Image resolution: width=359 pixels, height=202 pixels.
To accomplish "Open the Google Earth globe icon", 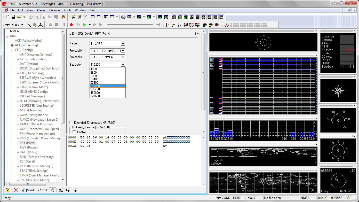I will point(123,17).
